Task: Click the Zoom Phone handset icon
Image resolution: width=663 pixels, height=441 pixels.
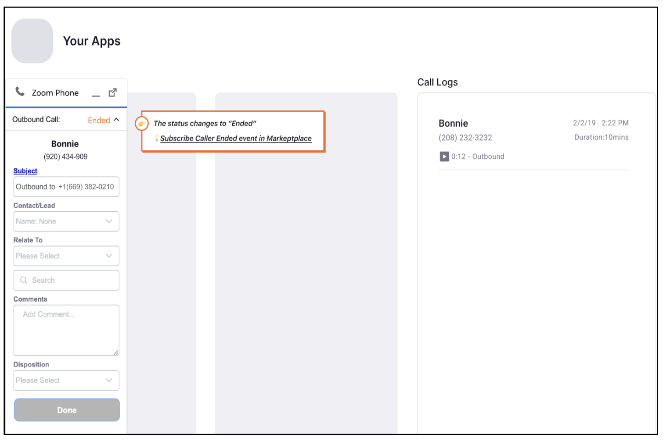Action: (x=19, y=92)
